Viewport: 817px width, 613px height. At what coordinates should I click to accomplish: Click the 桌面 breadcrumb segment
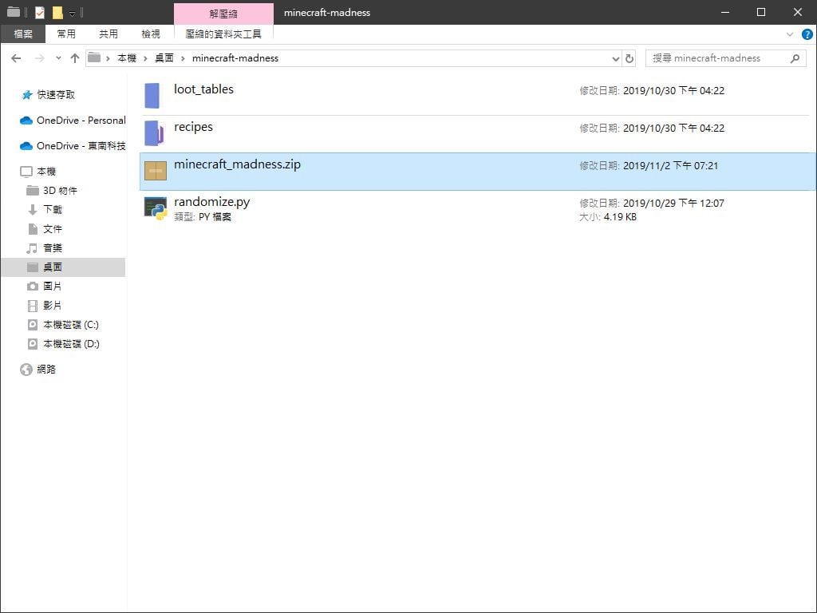pos(164,58)
